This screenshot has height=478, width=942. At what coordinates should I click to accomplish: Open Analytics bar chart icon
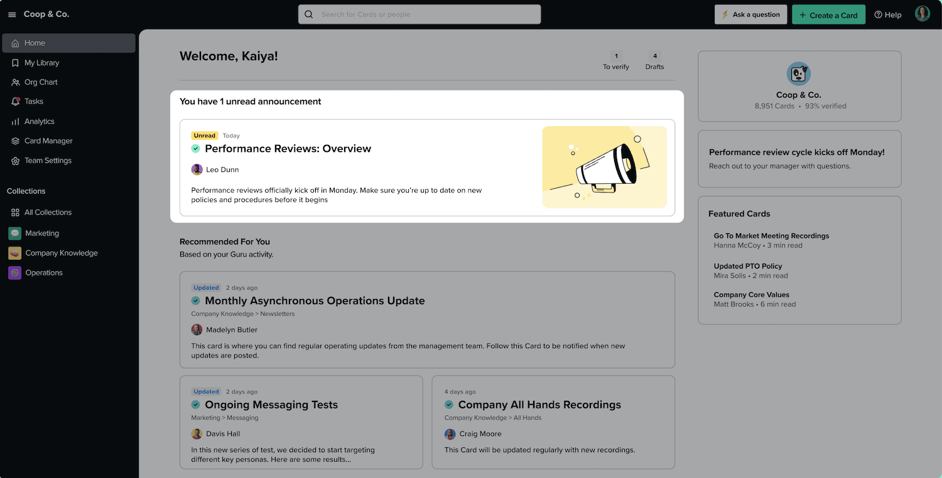pyautogui.click(x=16, y=122)
